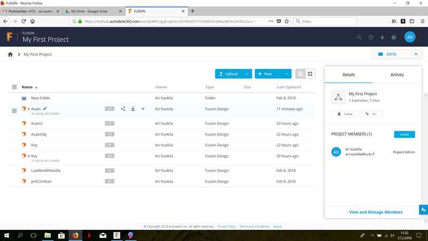Screen dimensions: 428x241
Task: Share the Avain design
Action: point(123,109)
